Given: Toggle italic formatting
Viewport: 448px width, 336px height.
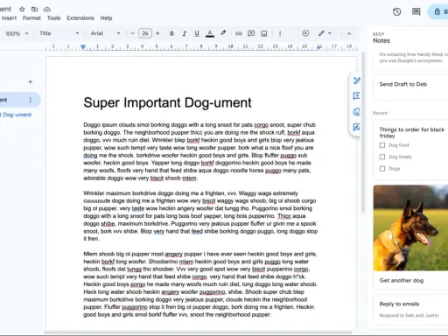Looking at the screenshot, I should click(x=185, y=33).
